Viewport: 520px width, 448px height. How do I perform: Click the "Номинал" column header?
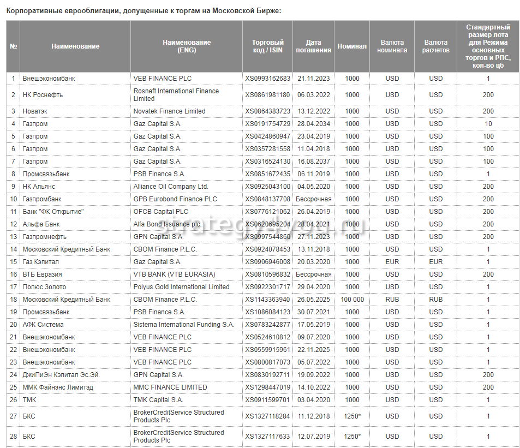pos(352,46)
